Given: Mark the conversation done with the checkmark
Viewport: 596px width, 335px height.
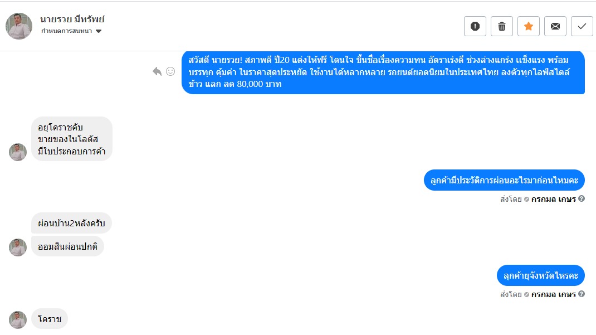Looking at the screenshot, I should [582, 26].
